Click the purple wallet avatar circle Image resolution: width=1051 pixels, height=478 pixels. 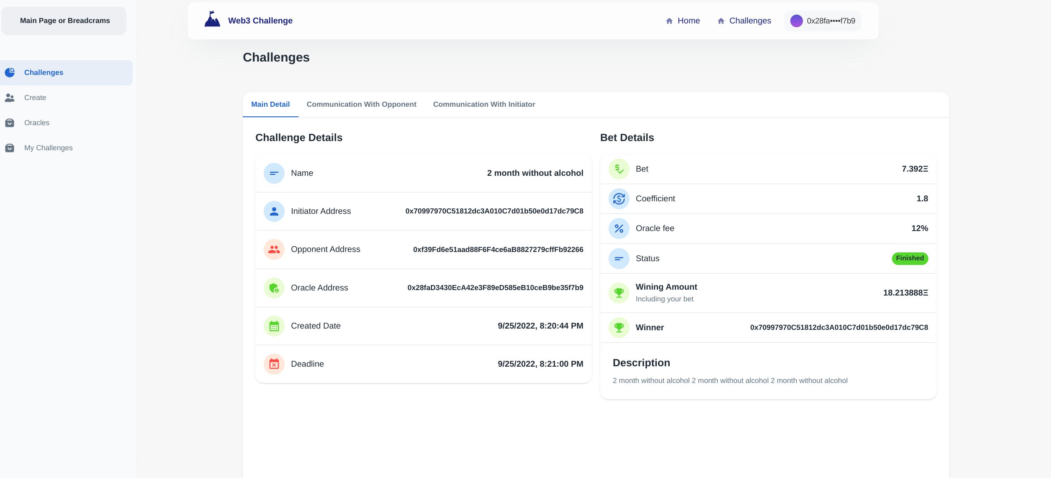796,21
